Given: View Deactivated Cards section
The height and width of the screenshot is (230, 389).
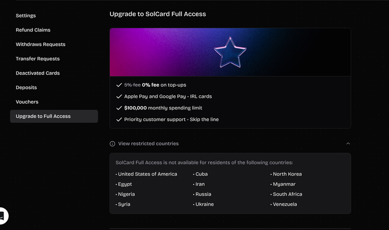Looking at the screenshot, I should (37, 73).
